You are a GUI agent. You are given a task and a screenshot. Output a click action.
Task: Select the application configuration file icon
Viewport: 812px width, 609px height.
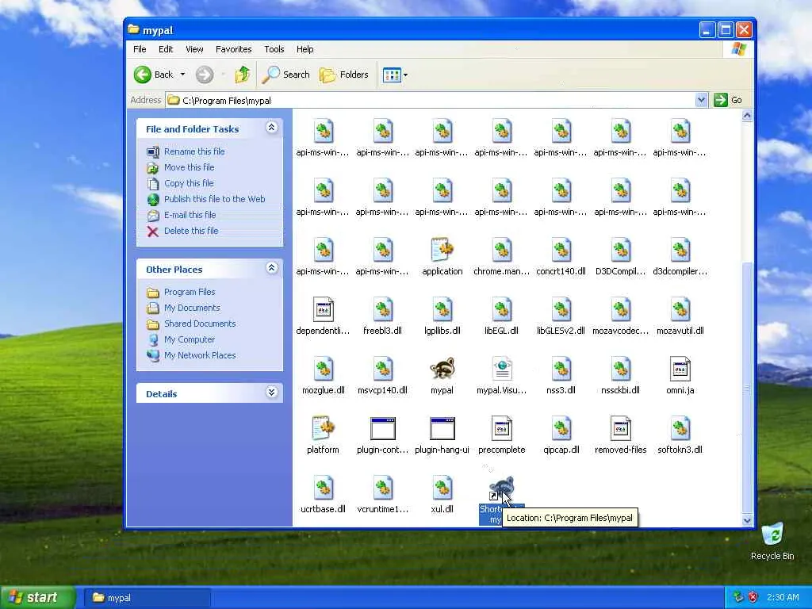click(442, 250)
